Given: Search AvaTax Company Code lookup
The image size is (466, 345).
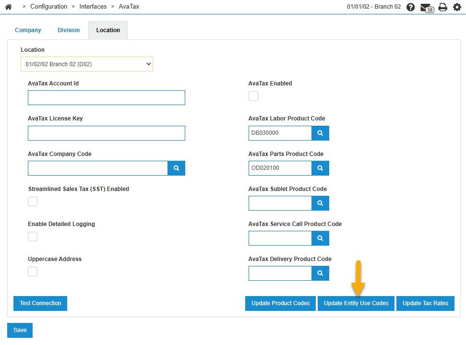Looking at the screenshot, I should coord(176,168).
